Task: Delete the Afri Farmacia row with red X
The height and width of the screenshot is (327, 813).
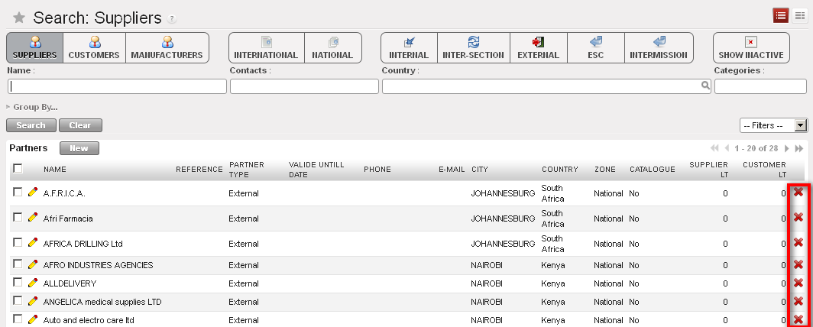Action: pos(798,219)
